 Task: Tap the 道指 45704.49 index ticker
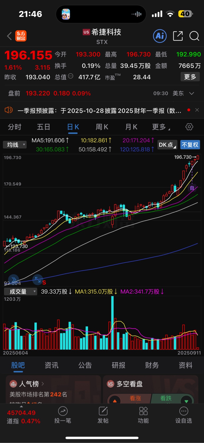pos(23,417)
